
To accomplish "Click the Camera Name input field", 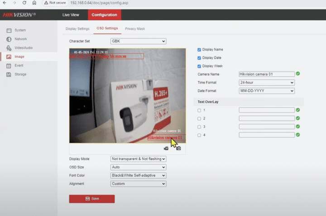I will pos(266,74).
